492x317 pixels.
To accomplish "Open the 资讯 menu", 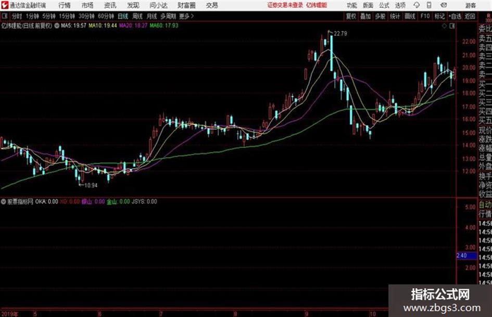I will tap(110, 5).
